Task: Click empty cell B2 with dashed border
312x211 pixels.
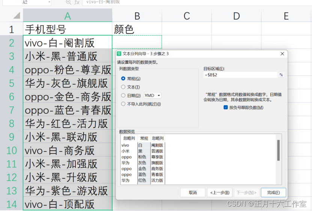Action: point(137,42)
